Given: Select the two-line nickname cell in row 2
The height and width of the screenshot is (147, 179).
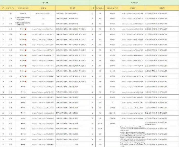Looking at the screenshot, I should coord(23,19).
